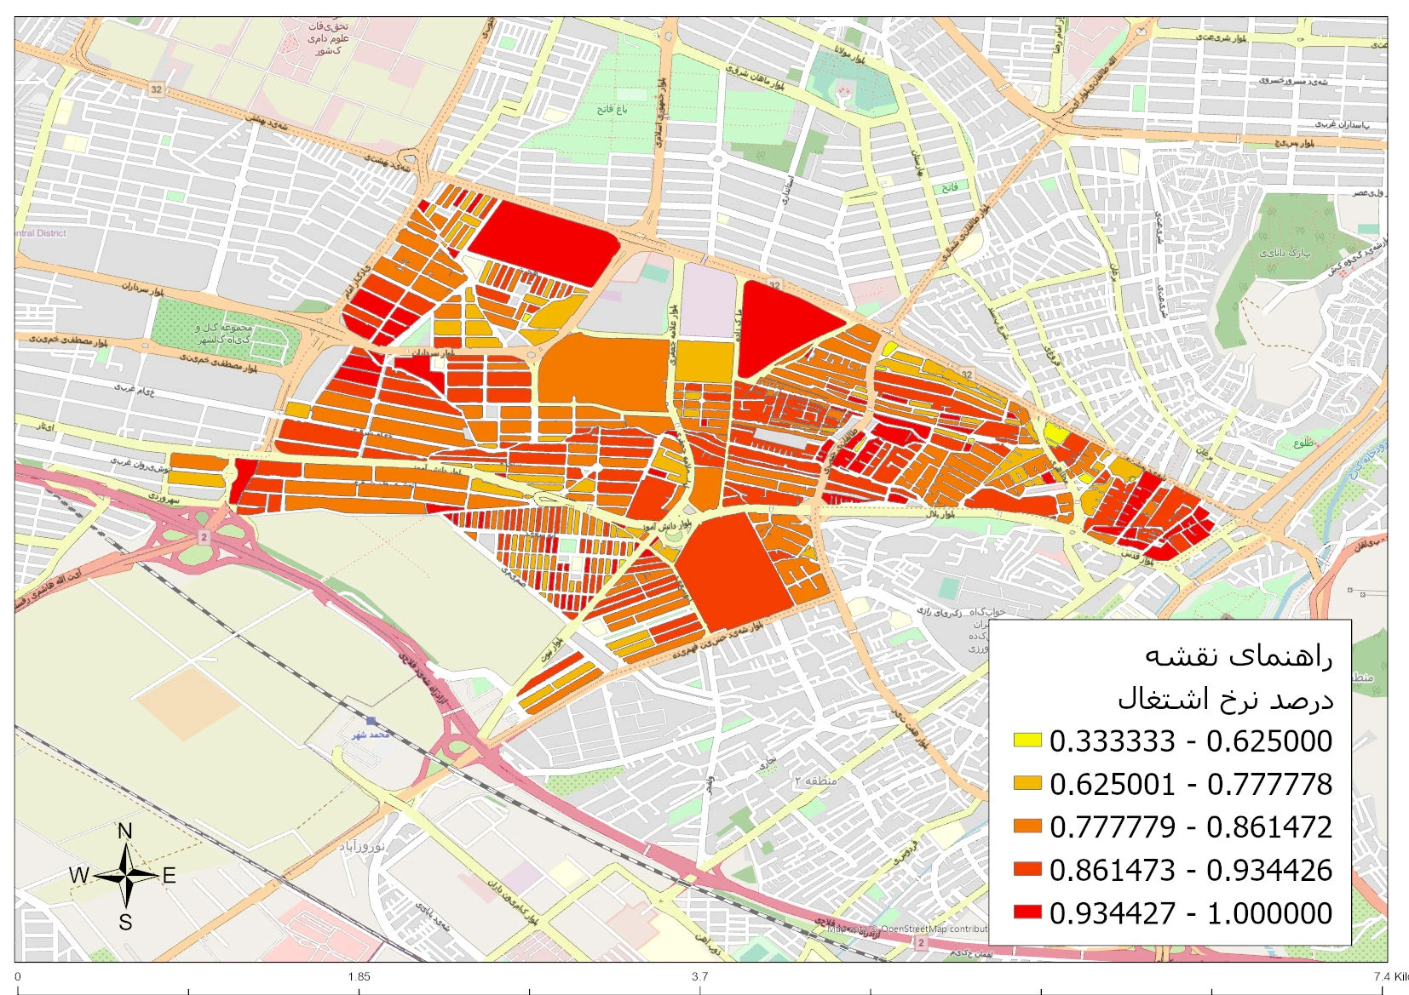Select the legend heading درصد نرخ اشتغال
This screenshot has height=995, width=1409.
[1226, 699]
